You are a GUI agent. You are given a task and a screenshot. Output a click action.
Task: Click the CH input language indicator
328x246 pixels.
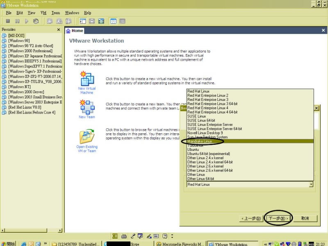tap(115, 236)
